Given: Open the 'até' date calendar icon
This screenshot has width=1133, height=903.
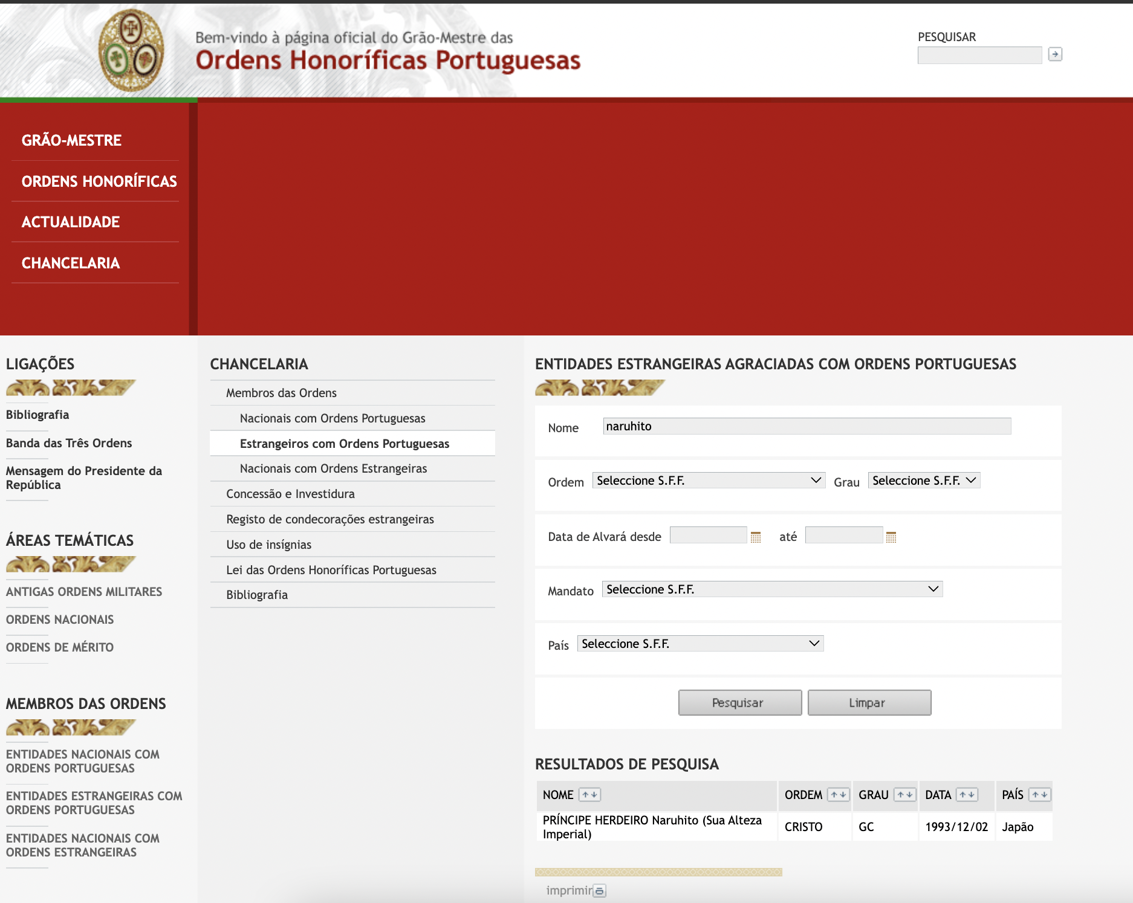Looking at the screenshot, I should point(891,537).
